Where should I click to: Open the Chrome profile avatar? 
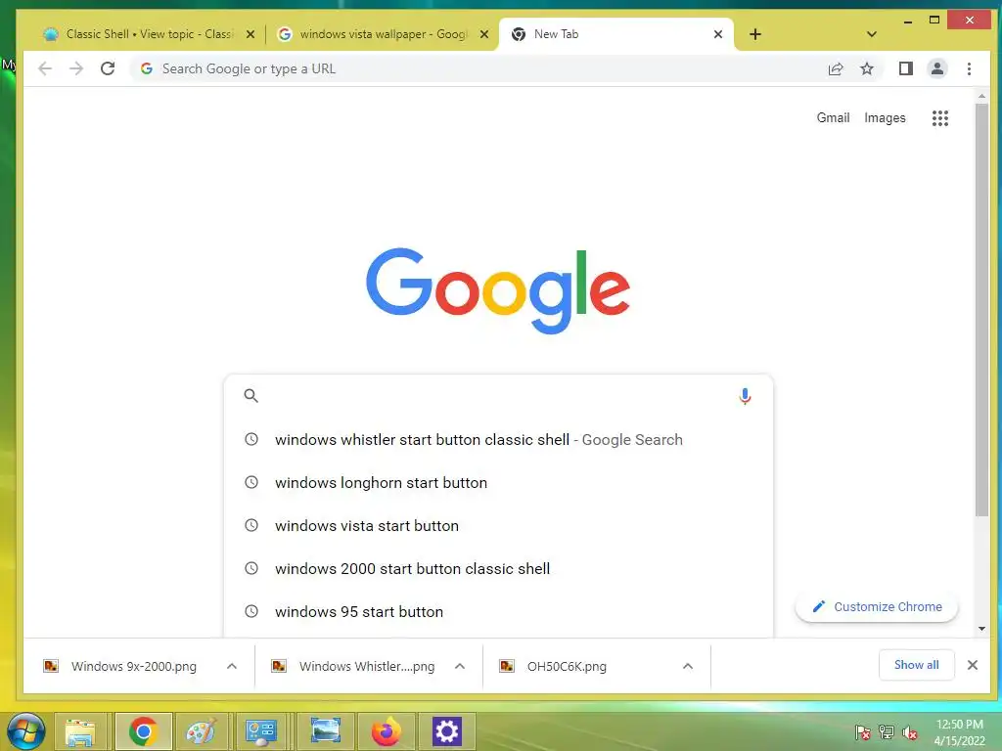936,68
